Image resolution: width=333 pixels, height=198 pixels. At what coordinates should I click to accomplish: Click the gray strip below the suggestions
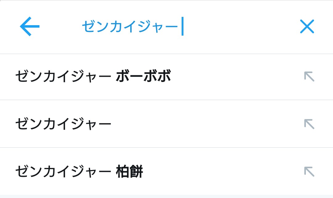[166, 196]
